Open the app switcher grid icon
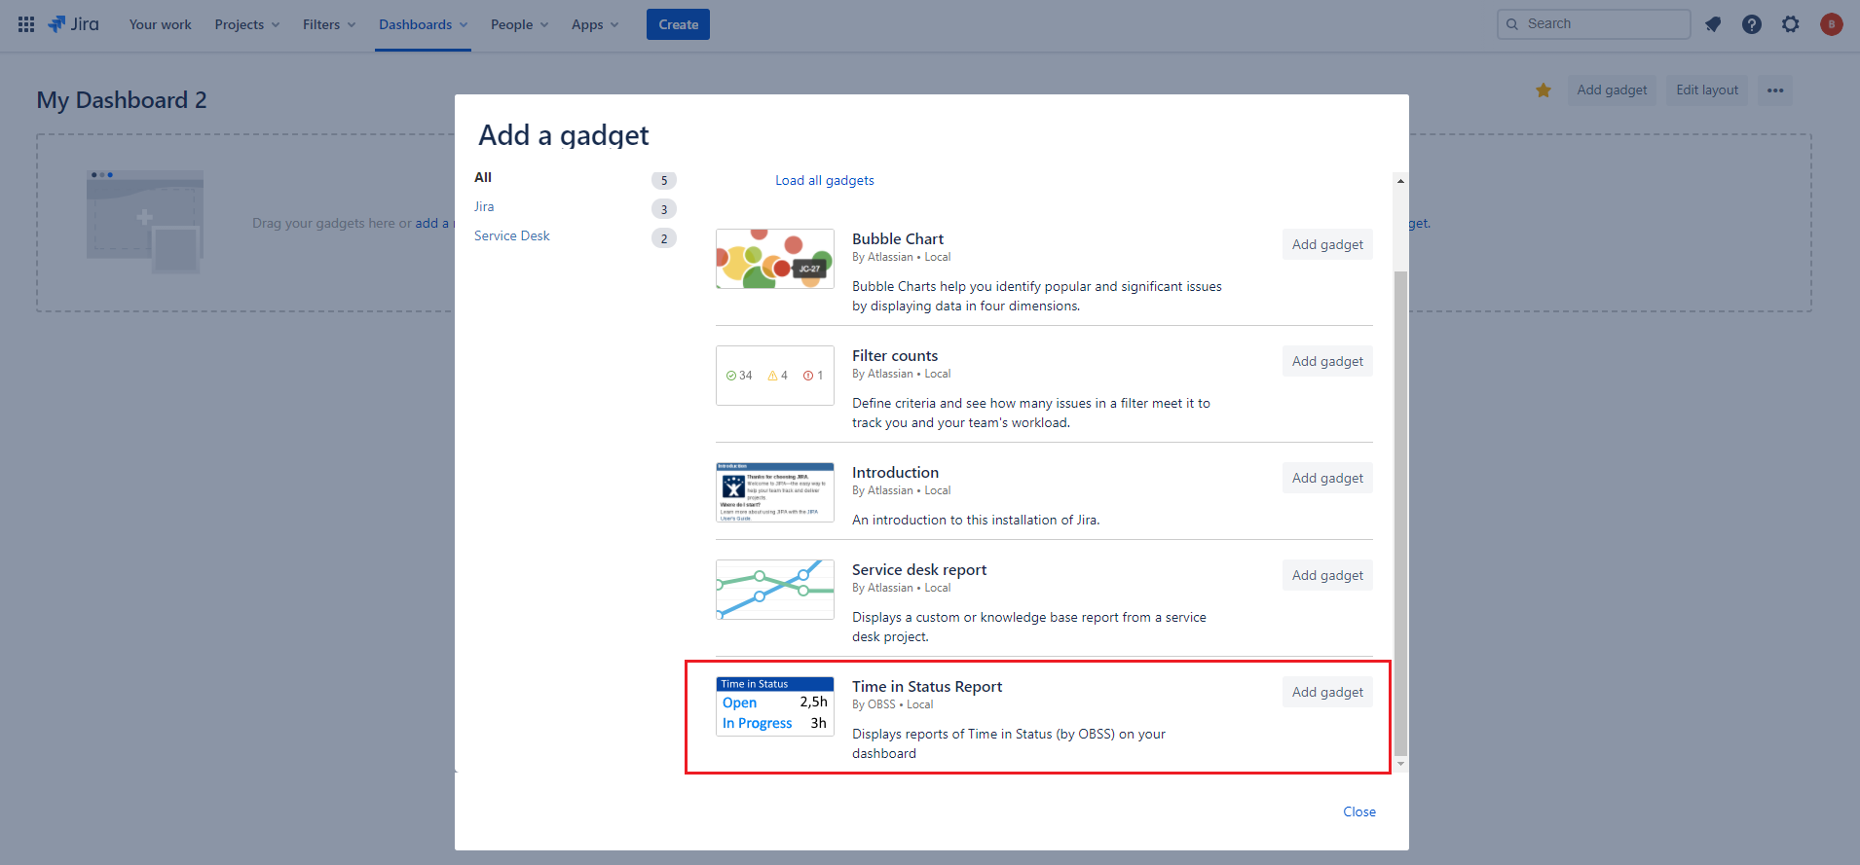Image resolution: width=1860 pixels, height=865 pixels. (26, 24)
